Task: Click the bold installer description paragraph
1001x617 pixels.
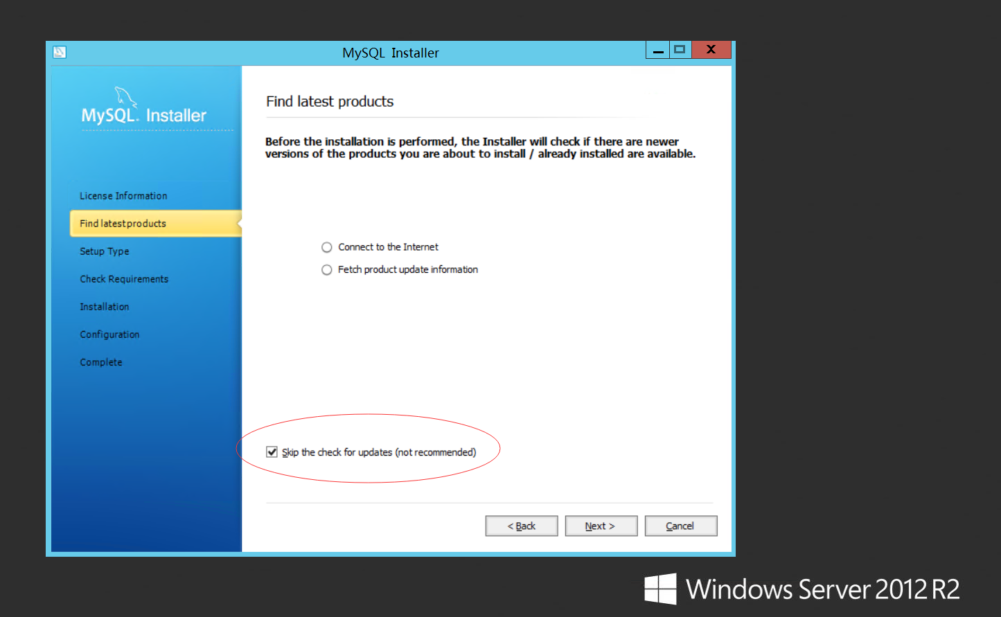Action: (480, 147)
